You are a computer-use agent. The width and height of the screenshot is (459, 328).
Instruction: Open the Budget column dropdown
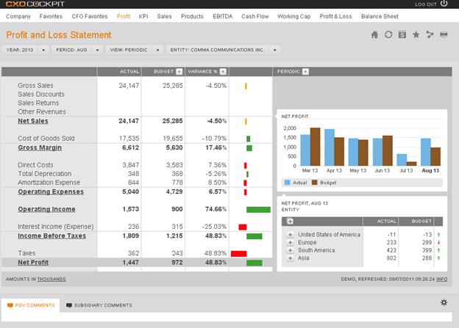coord(179,72)
